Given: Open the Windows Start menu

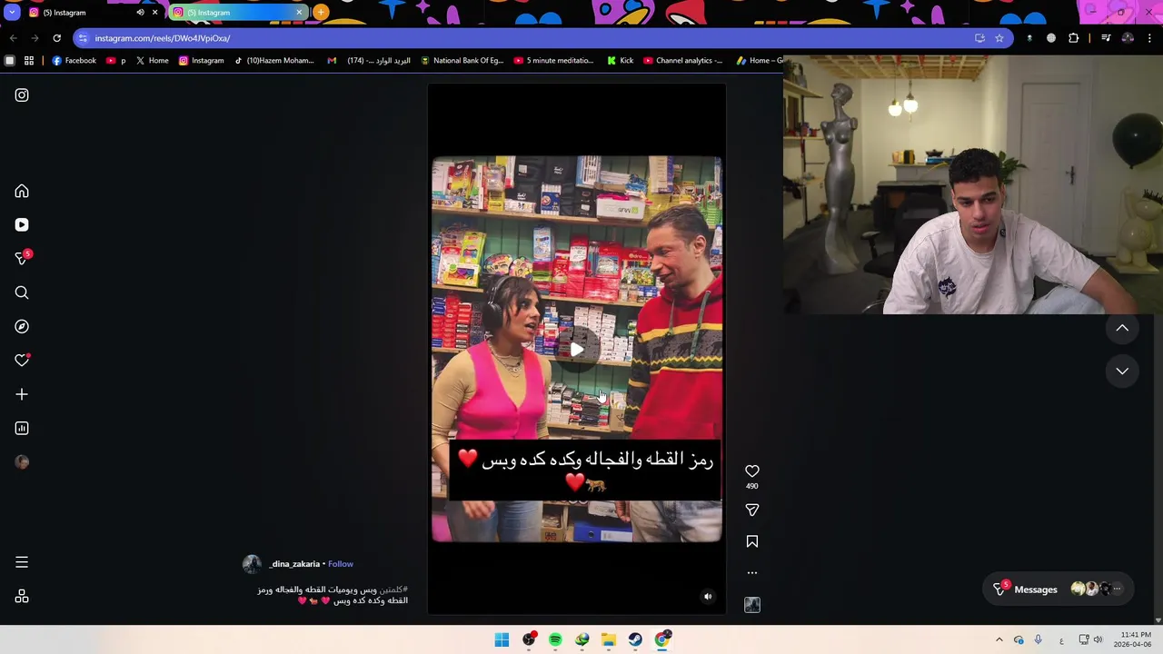Looking at the screenshot, I should 502,640.
